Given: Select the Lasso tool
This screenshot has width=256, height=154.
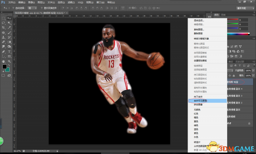Looking at the screenshot, I should coord(4,23).
